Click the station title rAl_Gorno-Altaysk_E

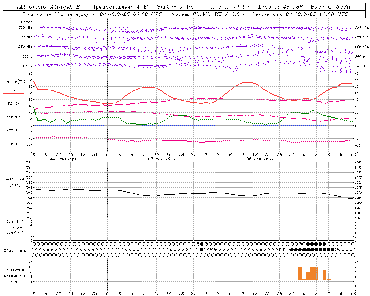pyautogui.click(x=48, y=7)
